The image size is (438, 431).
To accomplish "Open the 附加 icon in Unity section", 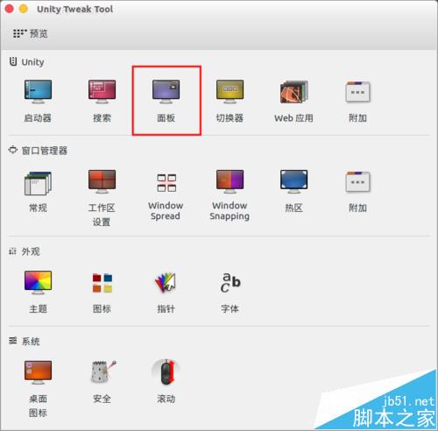I will coord(357,92).
